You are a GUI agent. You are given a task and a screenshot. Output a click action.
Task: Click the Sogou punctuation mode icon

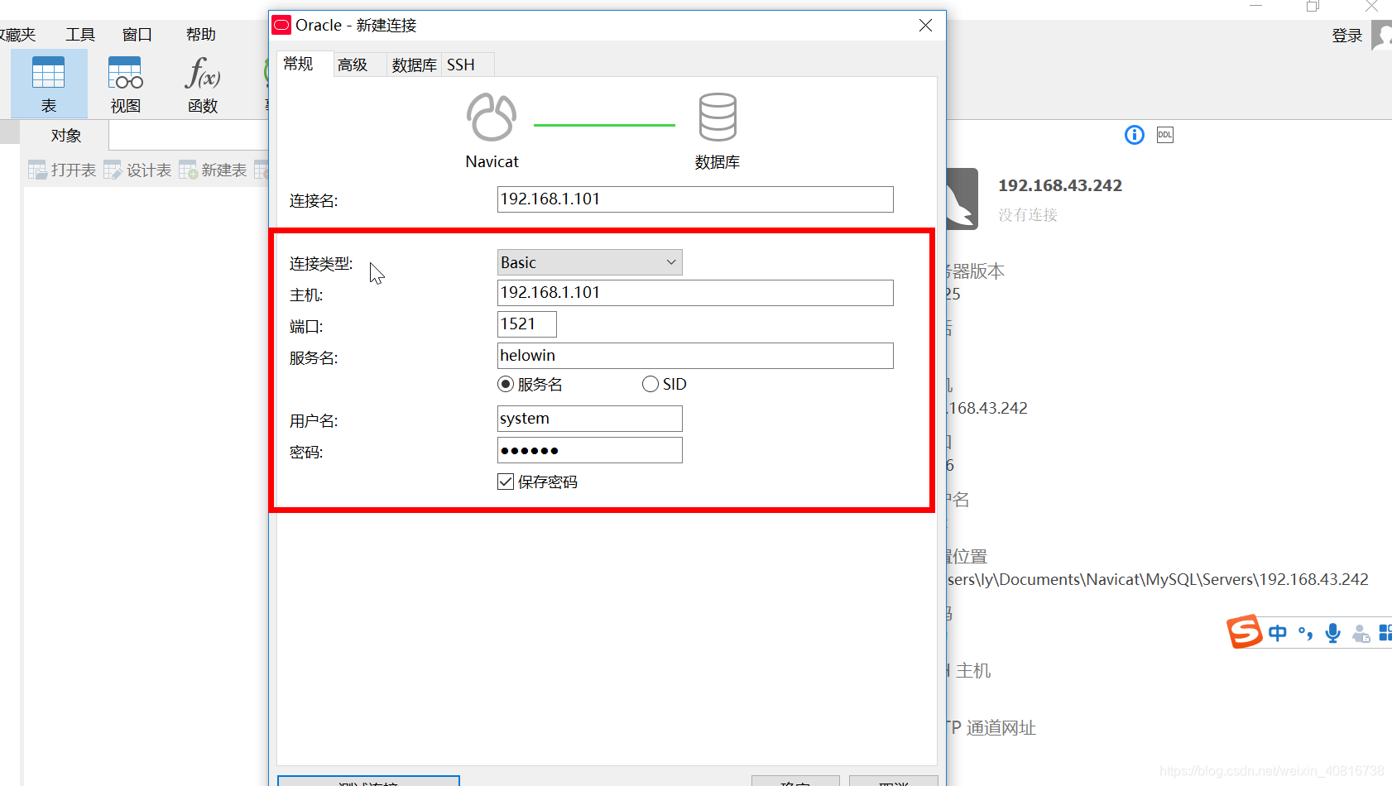click(1306, 633)
